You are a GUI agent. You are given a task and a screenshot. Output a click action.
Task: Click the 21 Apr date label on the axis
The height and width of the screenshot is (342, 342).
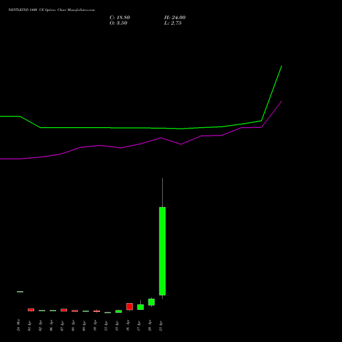point(161,326)
